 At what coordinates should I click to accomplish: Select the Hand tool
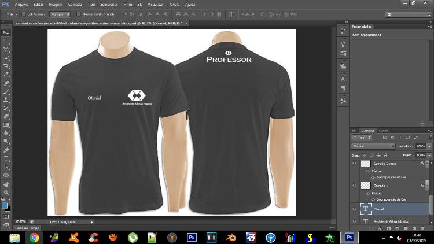point(6,184)
